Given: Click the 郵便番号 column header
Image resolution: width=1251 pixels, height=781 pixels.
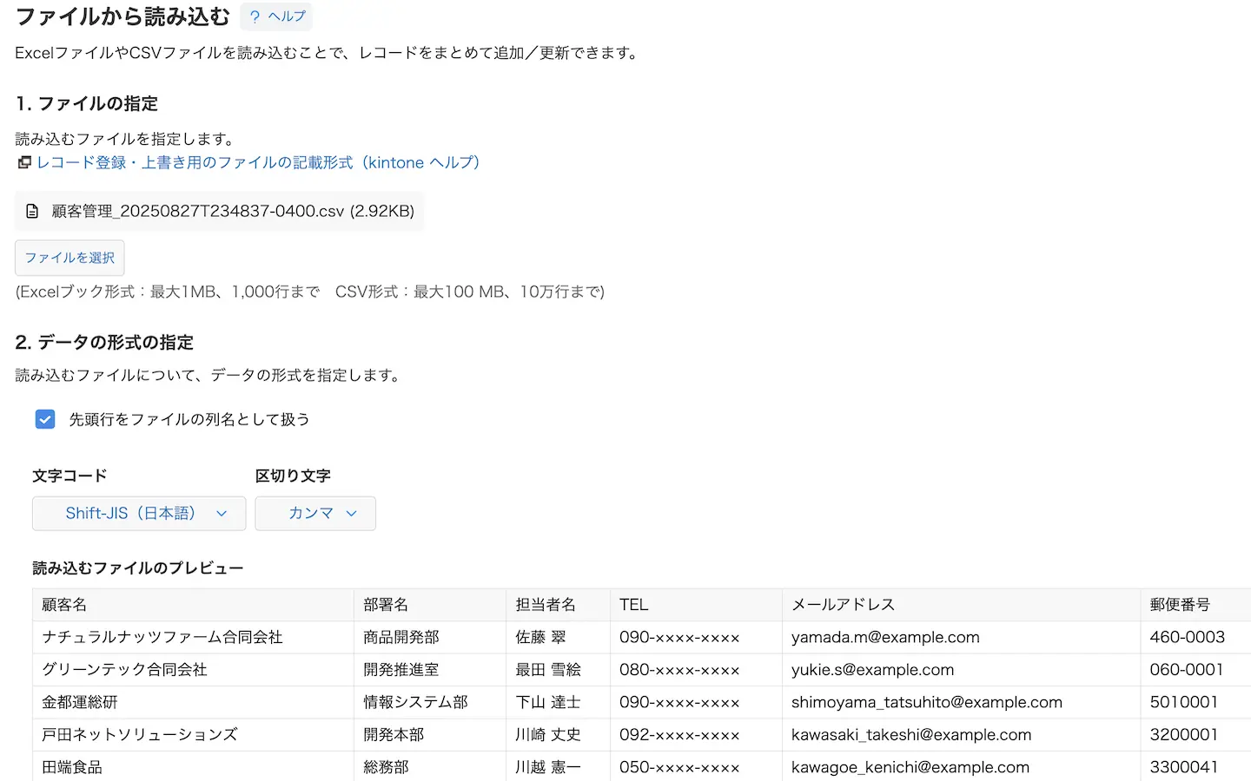Looking at the screenshot, I should click(1179, 605).
